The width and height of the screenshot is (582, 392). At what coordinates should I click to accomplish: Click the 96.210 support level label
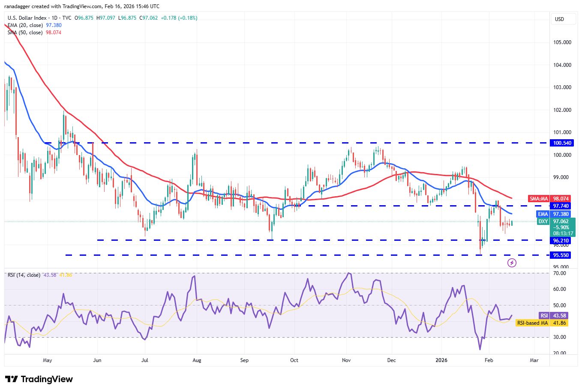(561, 241)
